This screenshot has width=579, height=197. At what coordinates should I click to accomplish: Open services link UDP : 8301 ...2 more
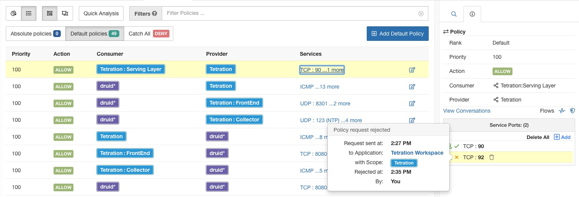pyautogui.click(x=325, y=103)
